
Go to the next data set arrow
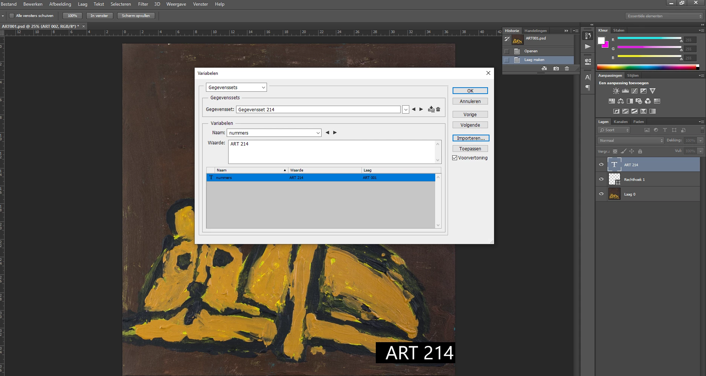[x=421, y=109]
